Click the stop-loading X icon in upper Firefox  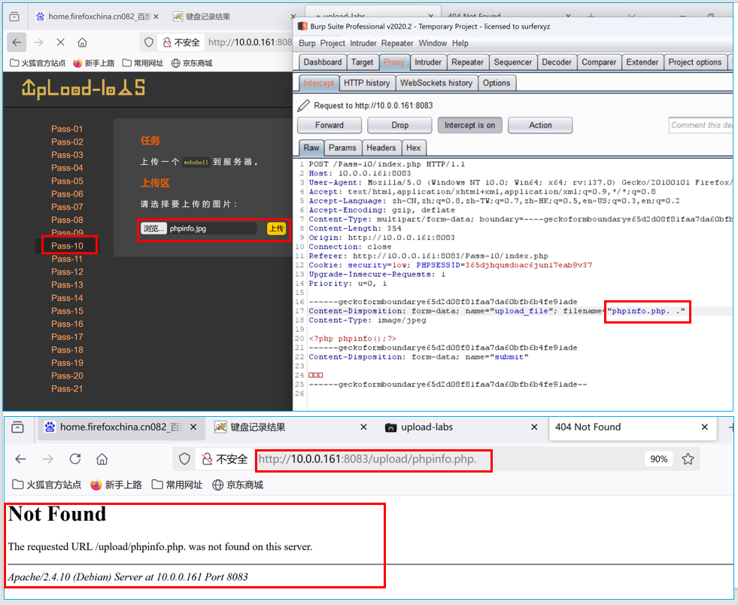click(61, 42)
